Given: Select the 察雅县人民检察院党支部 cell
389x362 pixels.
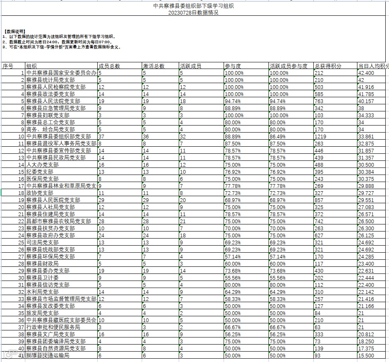Looking at the screenshot, I should pos(61,87).
